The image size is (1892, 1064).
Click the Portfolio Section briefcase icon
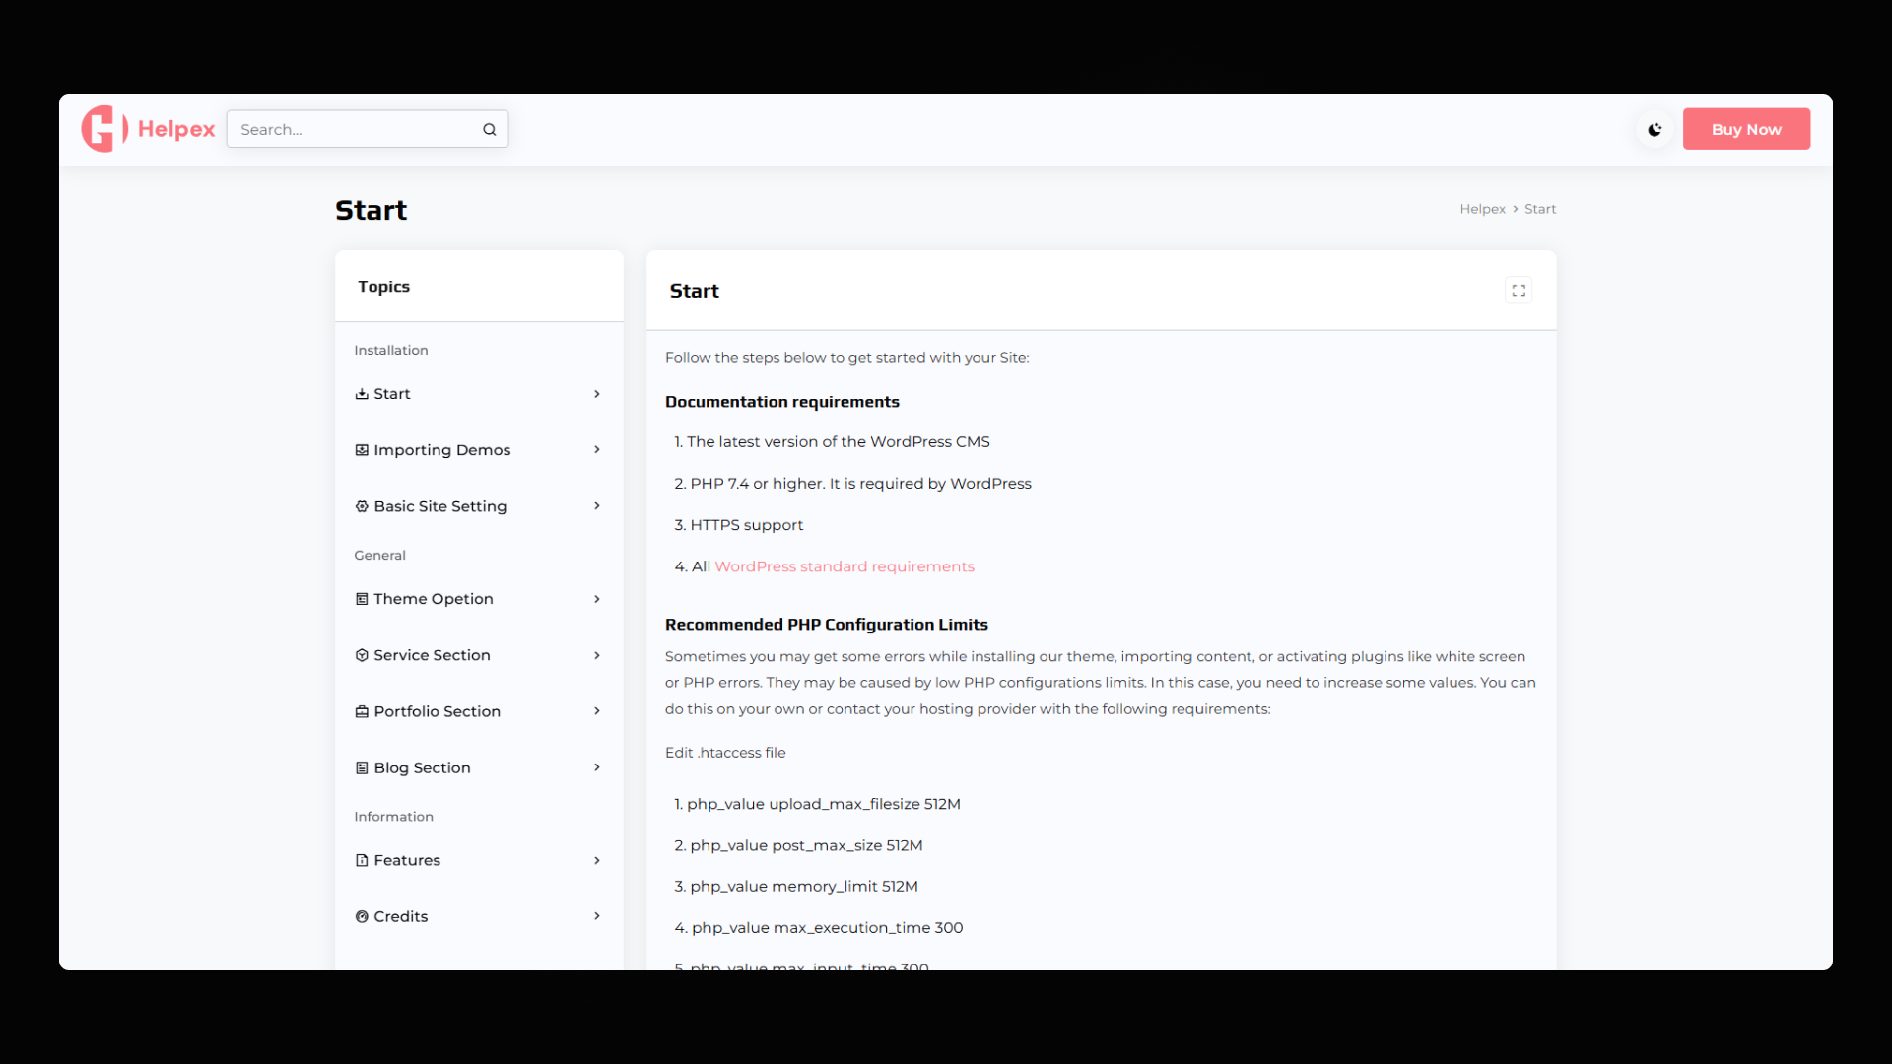(362, 711)
